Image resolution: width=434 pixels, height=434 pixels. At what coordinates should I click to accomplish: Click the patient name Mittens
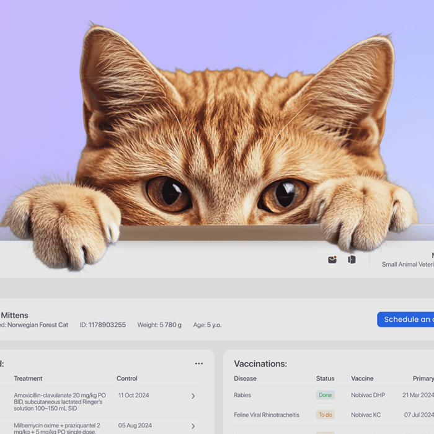pyautogui.click(x=14, y=316)
